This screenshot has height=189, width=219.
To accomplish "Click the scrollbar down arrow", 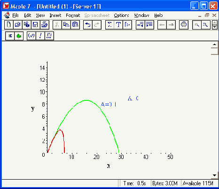I will (x=214, y=175).
